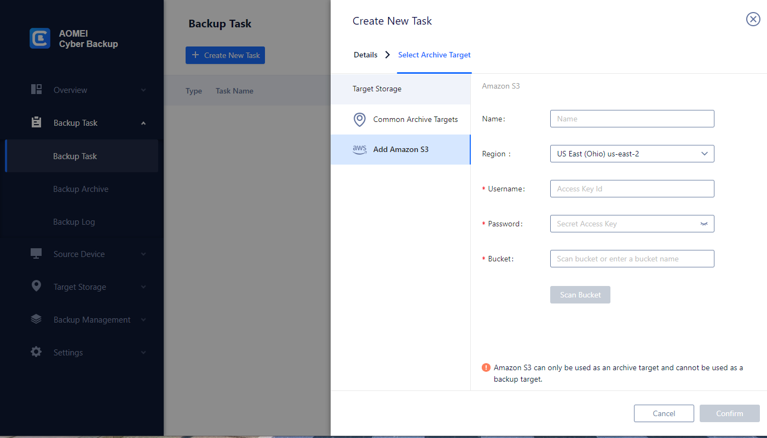Open Backup Log in sidebar

click(74, 222)
